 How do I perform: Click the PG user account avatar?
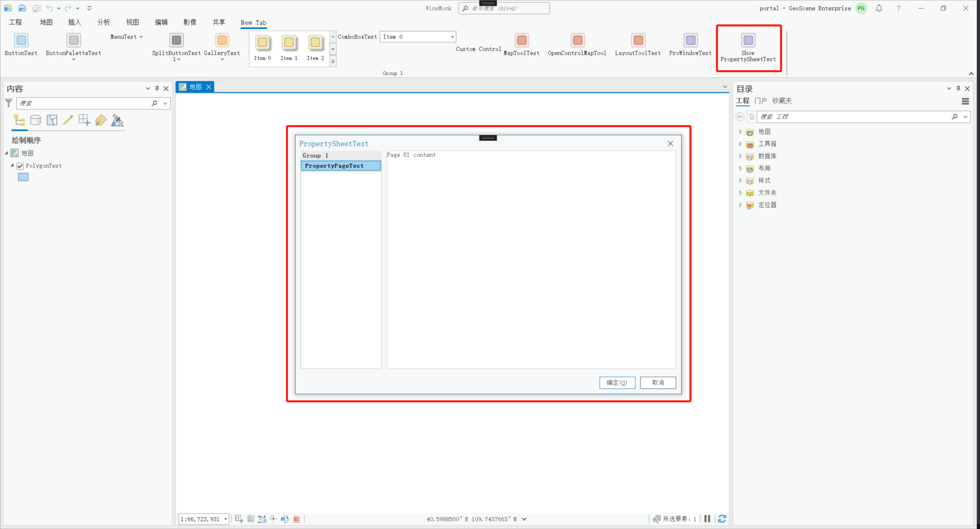[861, 8]
